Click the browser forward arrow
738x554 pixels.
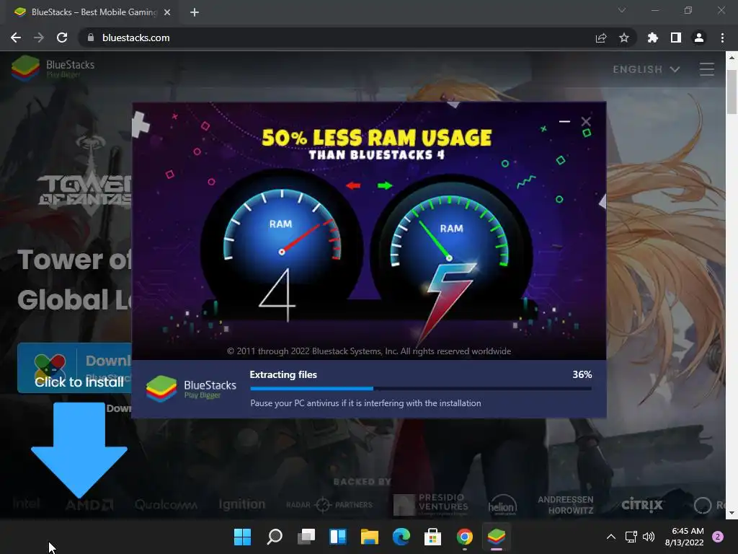tap(39, 38)
